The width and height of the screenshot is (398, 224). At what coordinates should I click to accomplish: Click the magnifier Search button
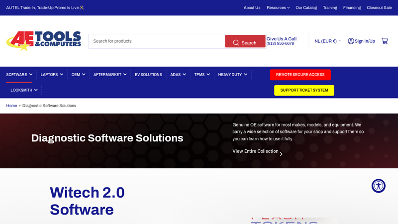pos(245,41)
